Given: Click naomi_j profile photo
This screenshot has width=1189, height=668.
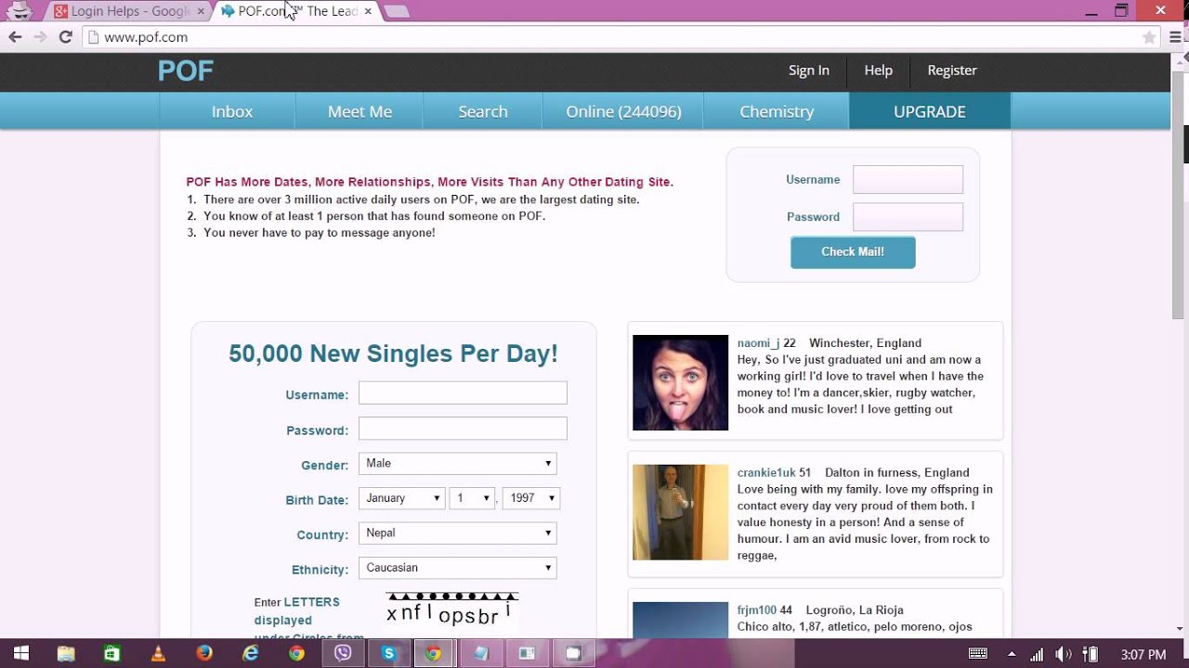Looking at the screenshot, I should [x=681, y=383].
